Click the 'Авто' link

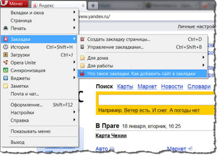click(x=102, y=149)
